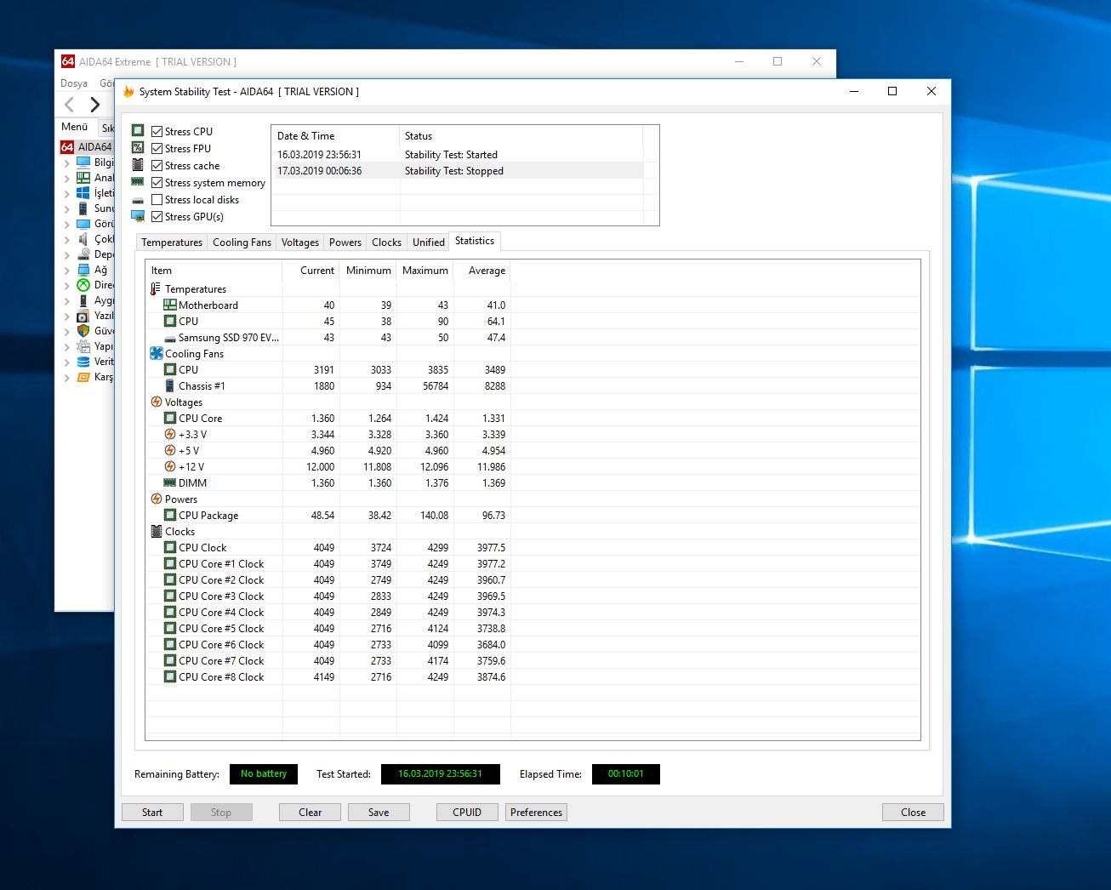Open the Dosya menu
Screen dimensions: 1111x890
pos(74,83)
